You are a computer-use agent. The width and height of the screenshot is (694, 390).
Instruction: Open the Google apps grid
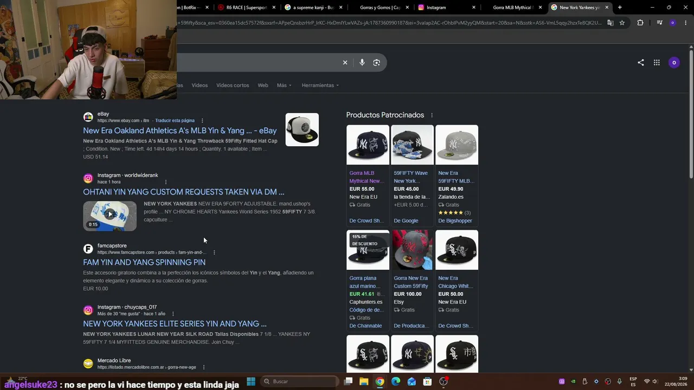tap(657, 62)
